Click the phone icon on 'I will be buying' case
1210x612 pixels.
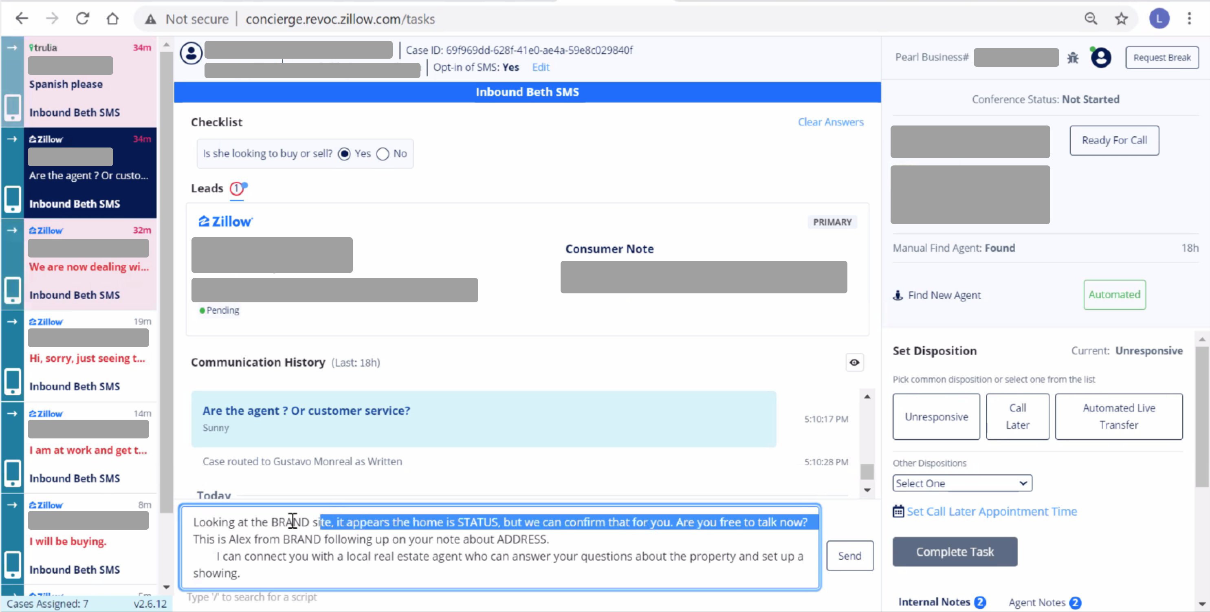pyautogui.click(x=12, y=564)
